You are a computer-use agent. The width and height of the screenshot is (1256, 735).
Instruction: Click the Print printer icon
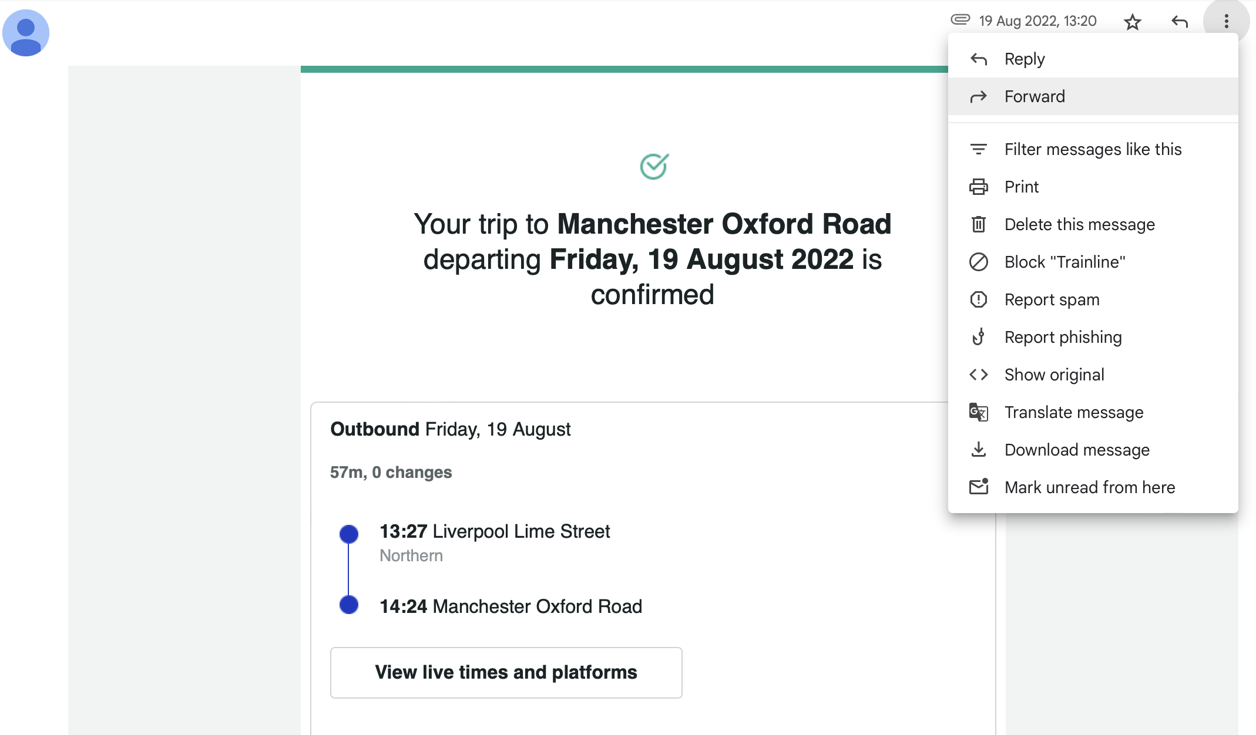pyautogui.click(x=978, y=187)
